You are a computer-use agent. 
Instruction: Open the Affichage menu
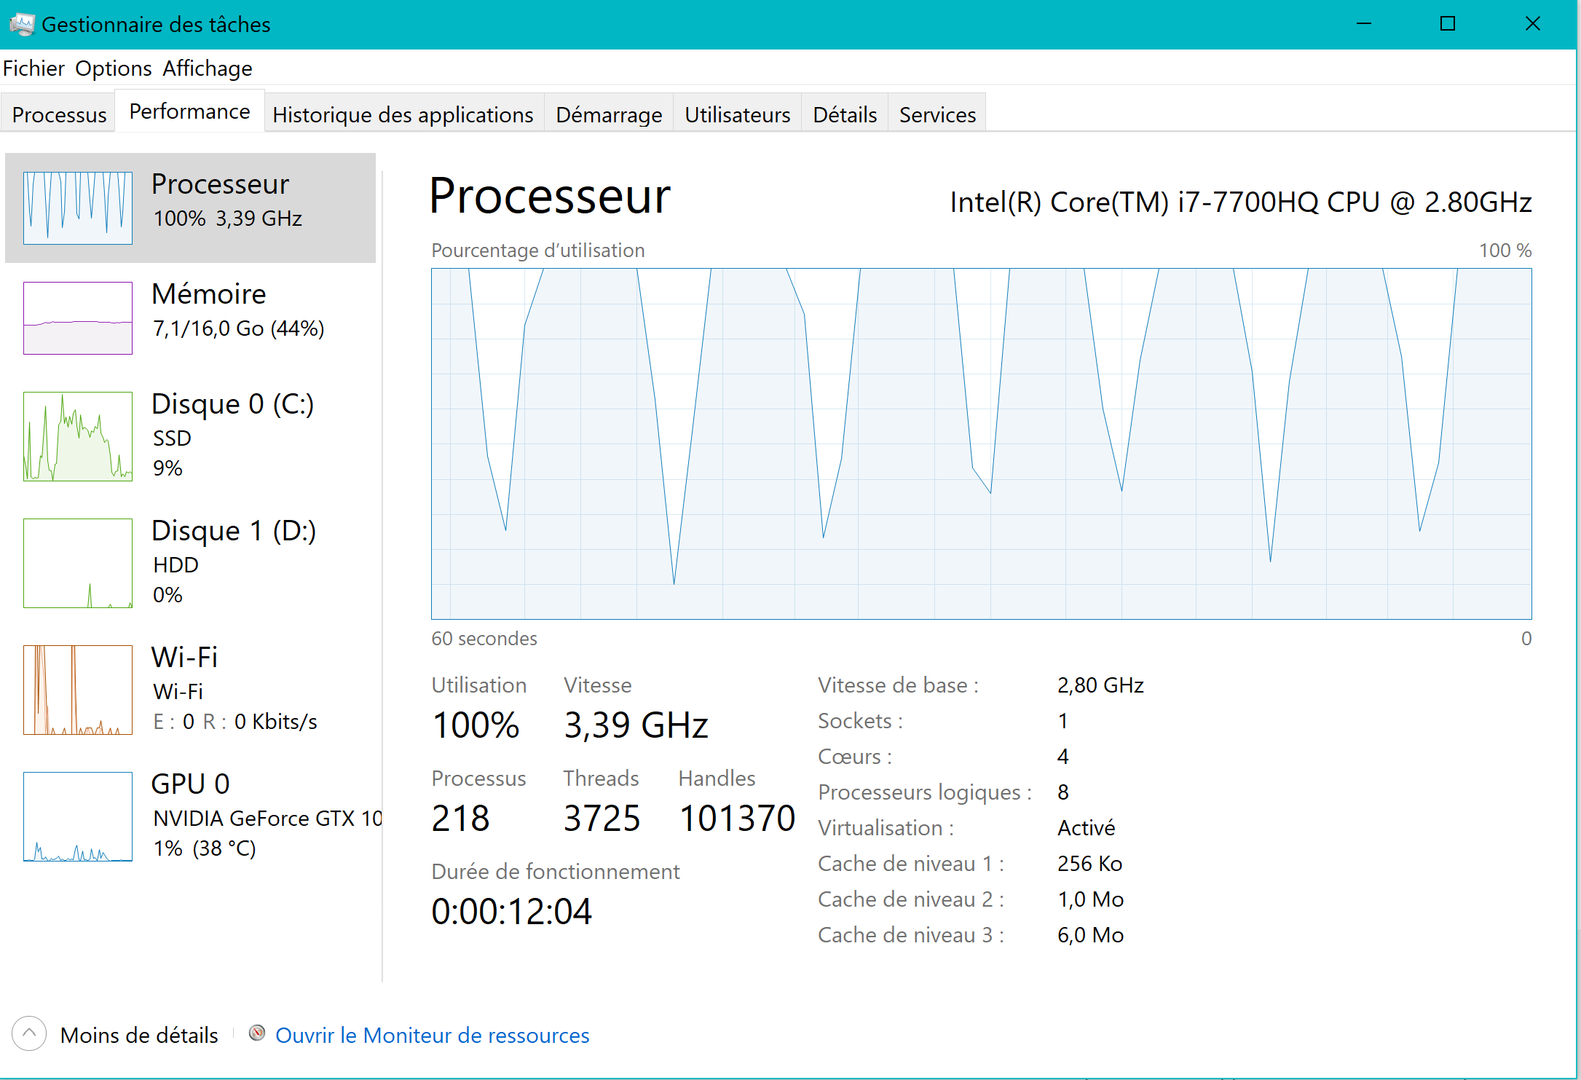(207, 68)
